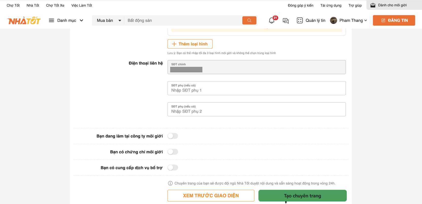Turn on Bạn có cung cấp dịch vụ bổ trợ

click(173, 168)
